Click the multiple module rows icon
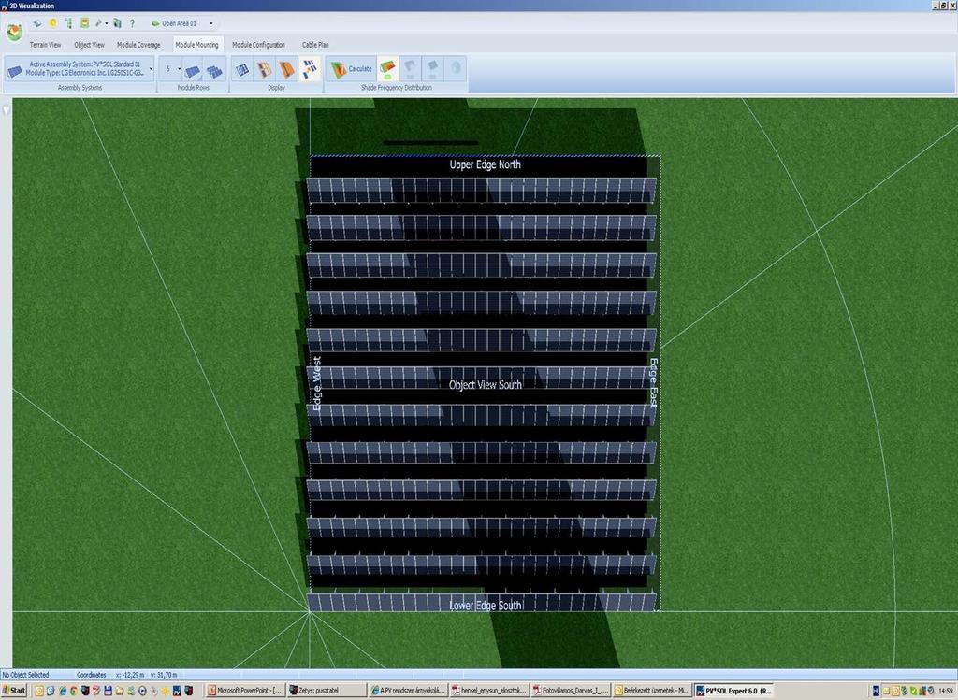This screenshot has width=958, height=700. pos(214,70)
